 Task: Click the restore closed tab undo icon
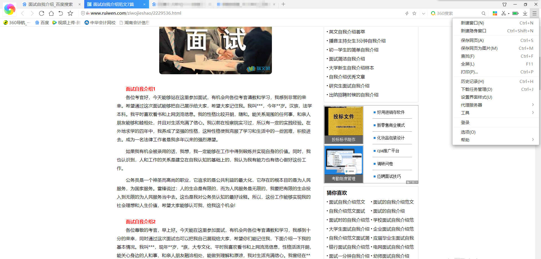(x=61, y=13)
